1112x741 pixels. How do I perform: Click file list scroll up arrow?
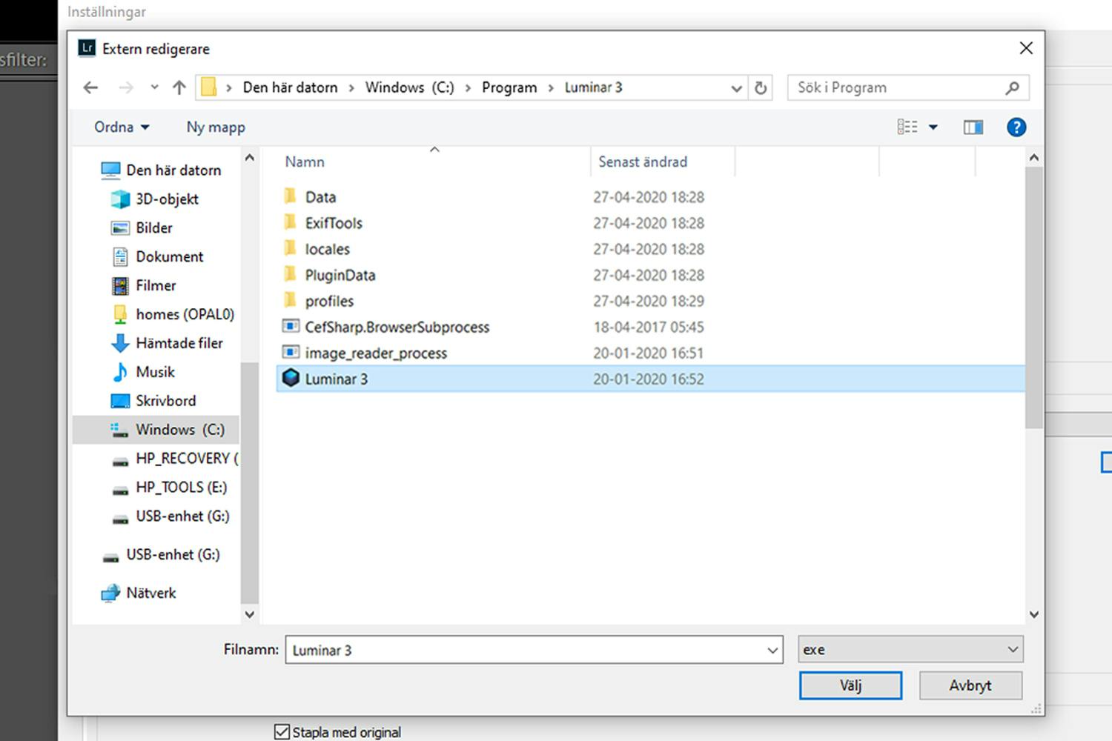coord(1034,158)
